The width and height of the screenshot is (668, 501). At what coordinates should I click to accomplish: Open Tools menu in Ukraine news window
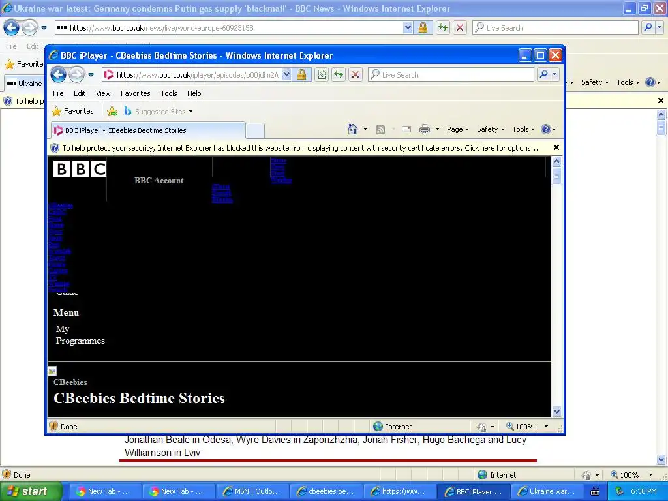coord(628,82)
